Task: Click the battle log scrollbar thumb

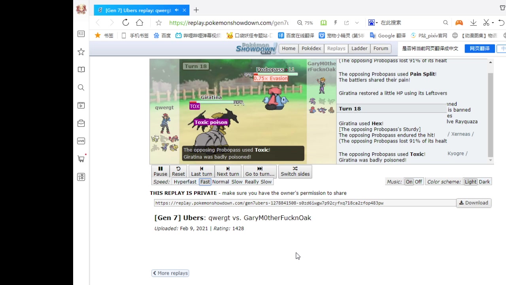Action: click(x=491, y=115)
